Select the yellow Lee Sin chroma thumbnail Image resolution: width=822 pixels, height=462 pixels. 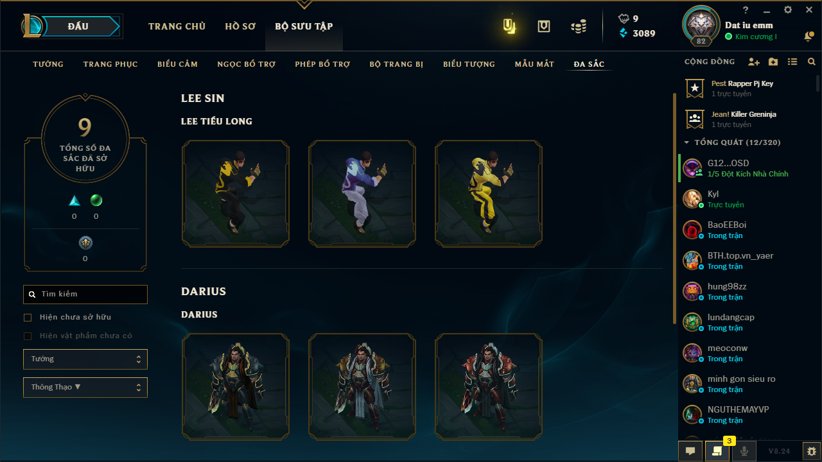(489, 194)
